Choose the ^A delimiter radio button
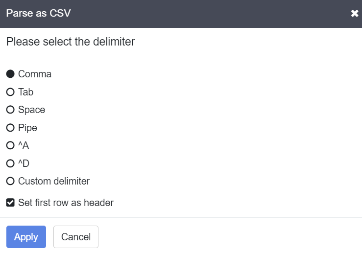 (x=10, y=145)
